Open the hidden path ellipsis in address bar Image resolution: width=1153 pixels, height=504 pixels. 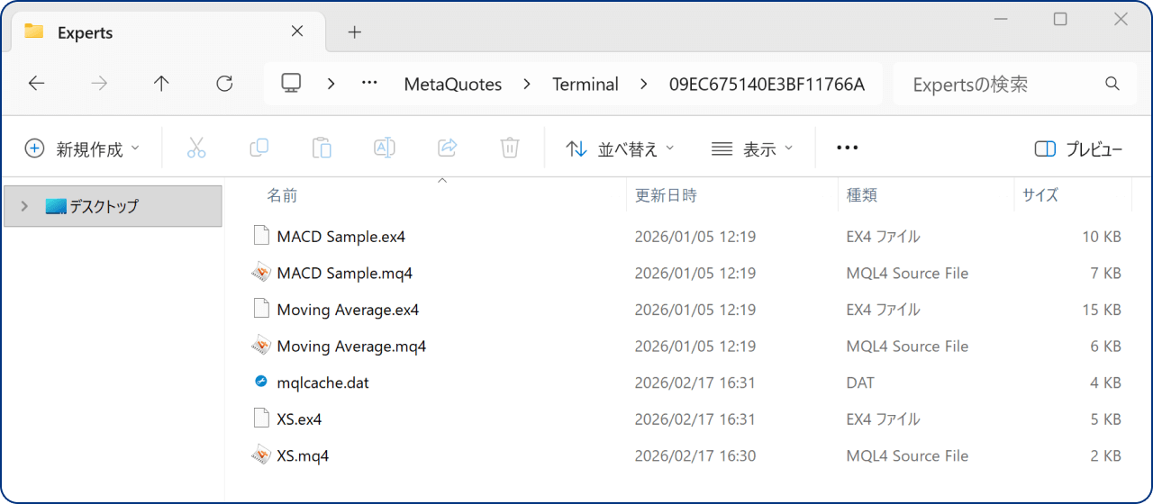pyautogui.click(x=369, y=84)
